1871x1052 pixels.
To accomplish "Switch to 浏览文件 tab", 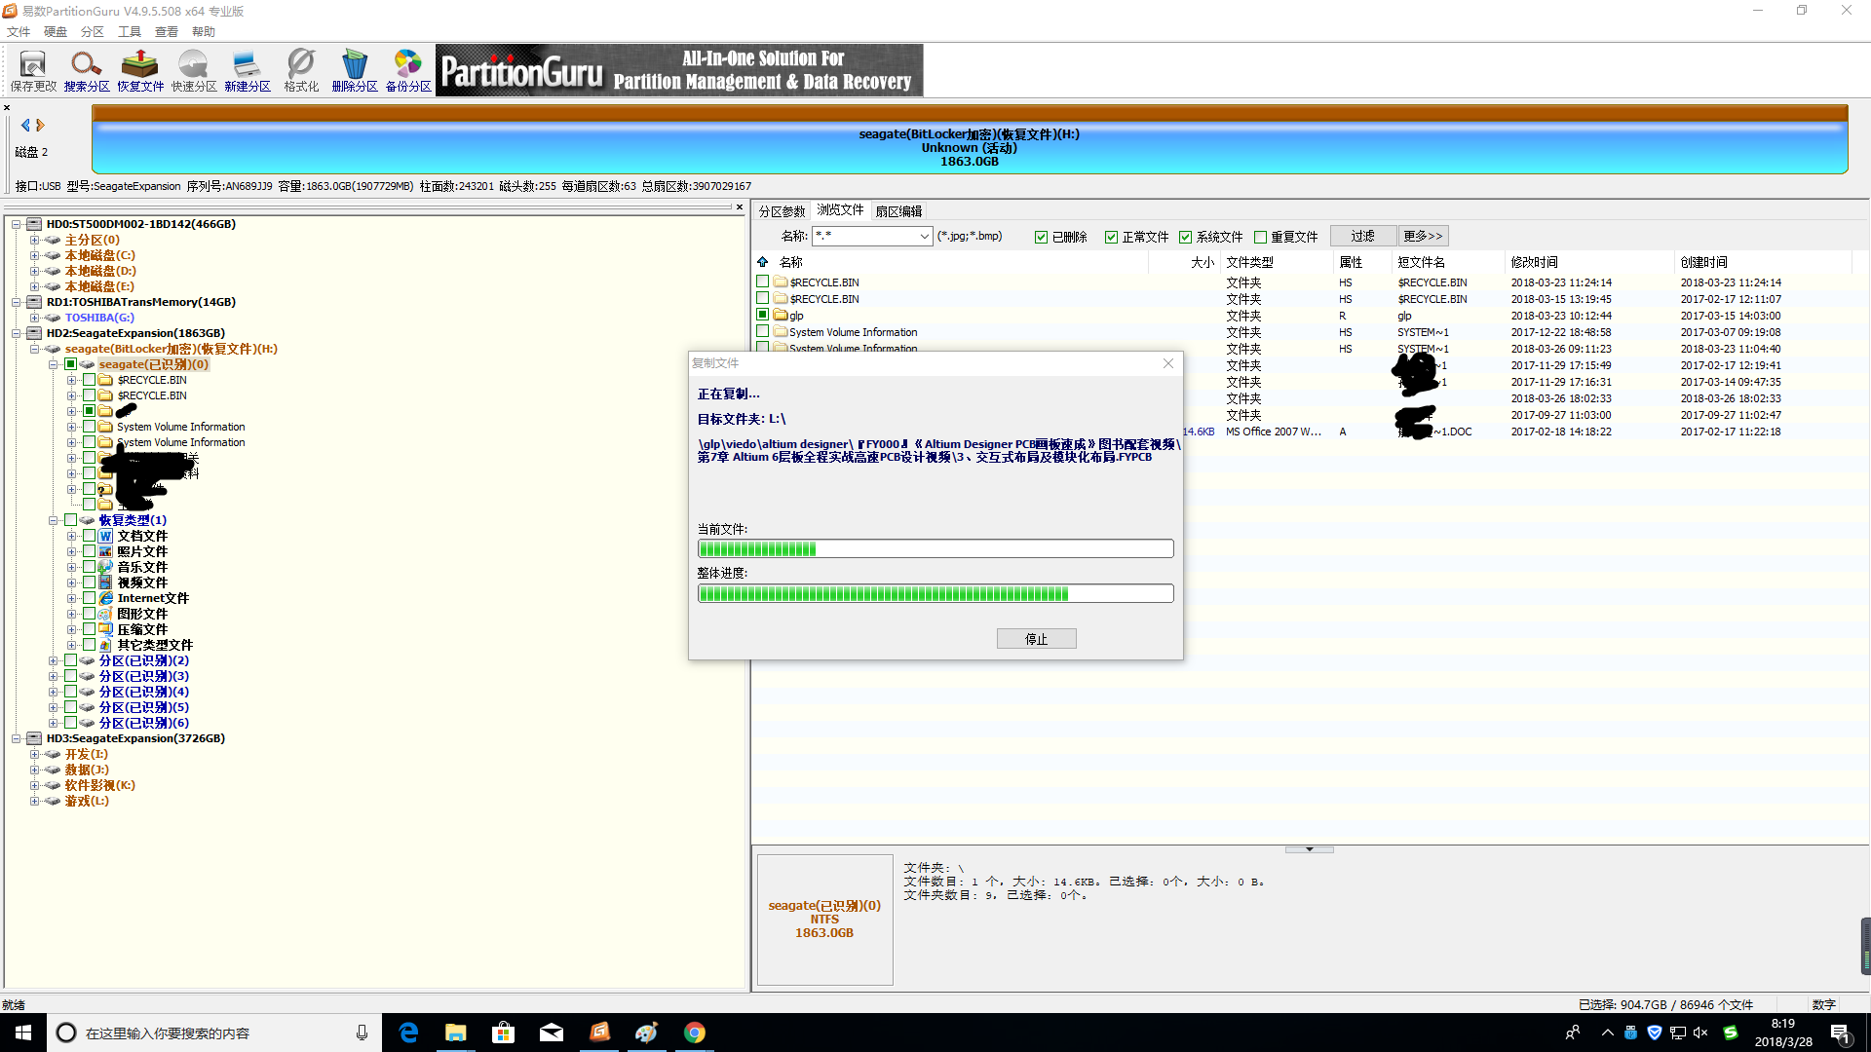I will [x=840, y=209].
